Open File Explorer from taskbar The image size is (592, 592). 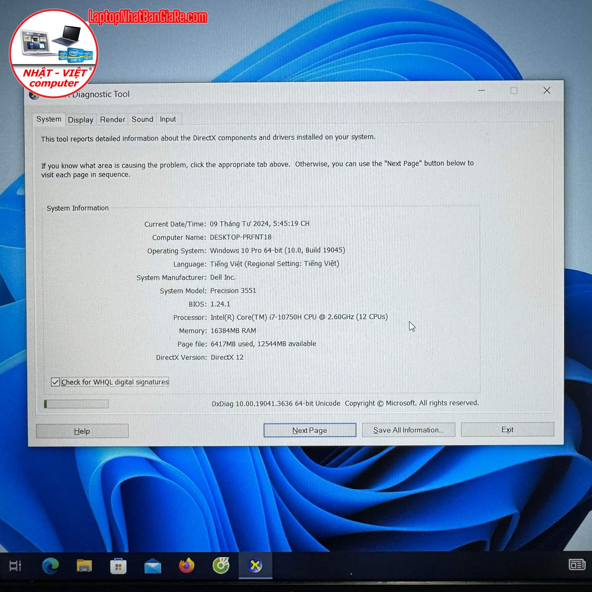tap(84, 566)
